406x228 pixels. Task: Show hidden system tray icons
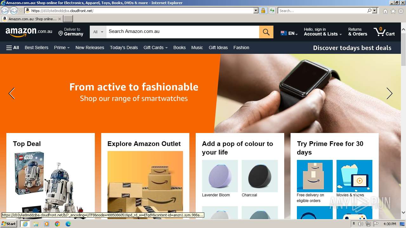[354, 224]
